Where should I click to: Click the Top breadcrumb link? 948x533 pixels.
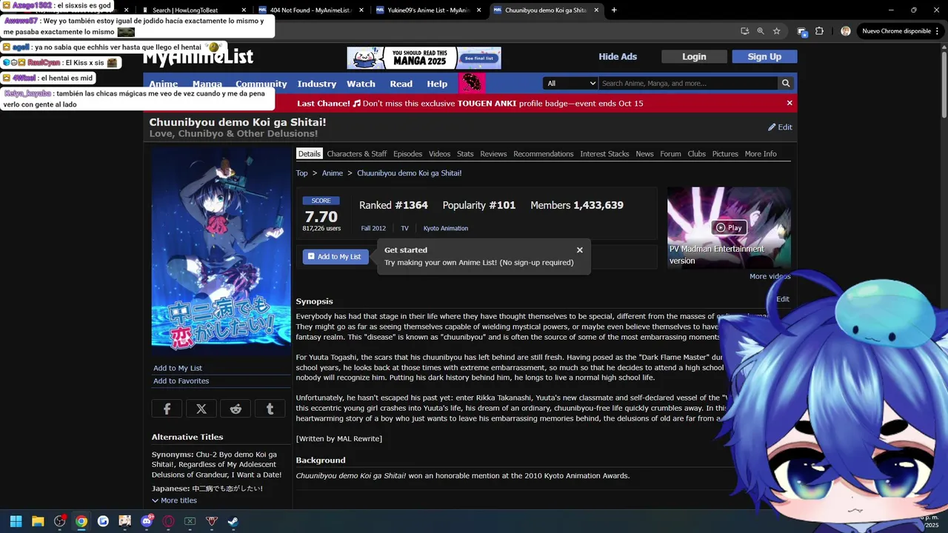point(301,173)
